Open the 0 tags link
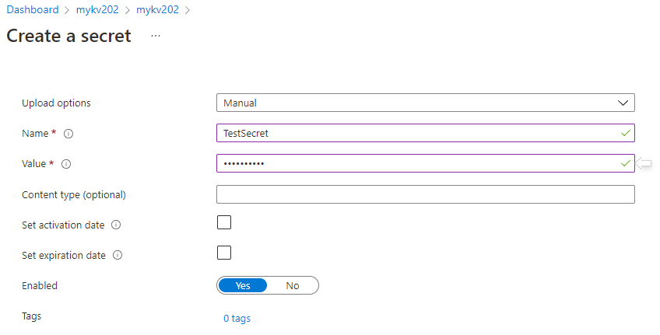Viewport: 660px width, 335px height. click(x=237, y=319)
